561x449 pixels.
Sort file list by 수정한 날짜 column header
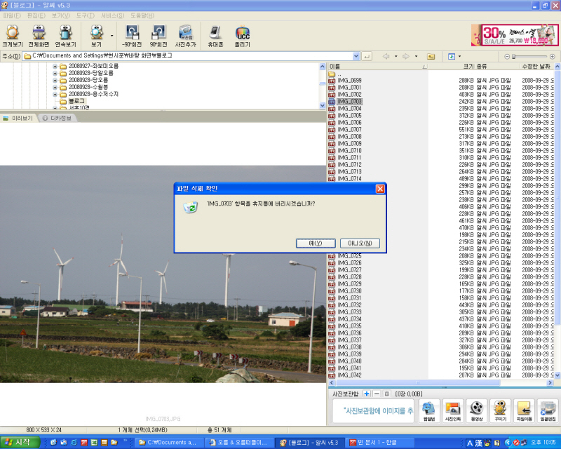click(536, 66)
